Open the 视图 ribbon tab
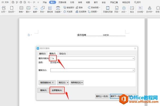The height and width of the screenshot is (106, 160). (x=88, y=2)
